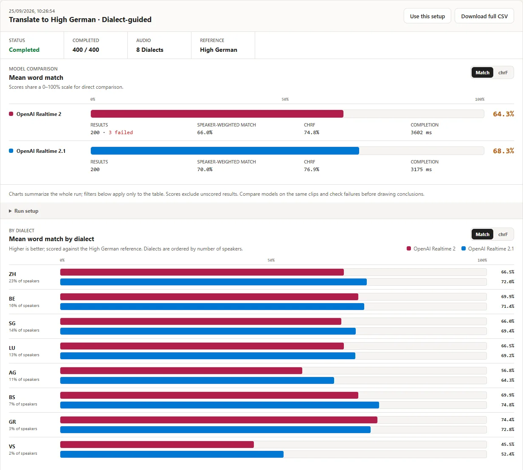The height and width of the screenshot is (470, 523).
Task: Click the 8 Dialects audio value
Action: click(150, 50)
